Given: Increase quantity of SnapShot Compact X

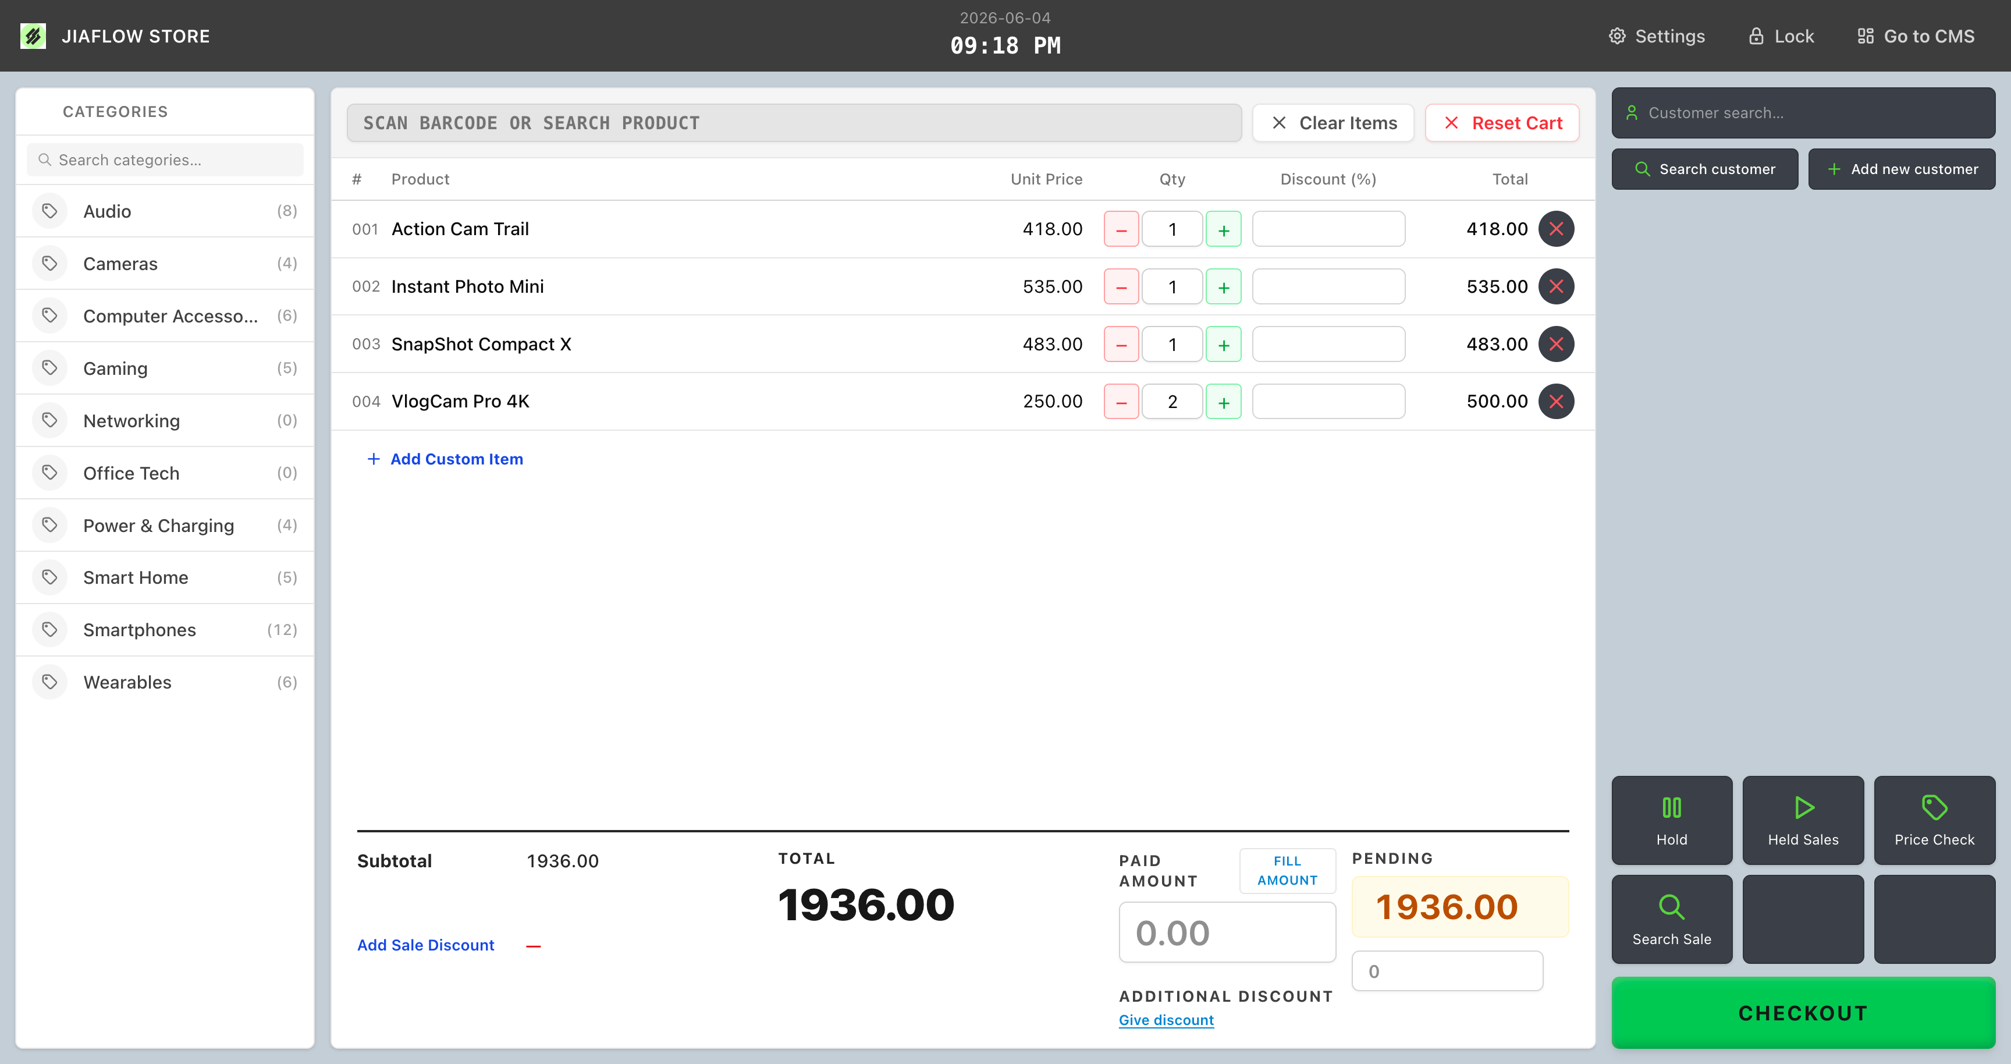Looking at the screenshot, I should coord(1223,344).
